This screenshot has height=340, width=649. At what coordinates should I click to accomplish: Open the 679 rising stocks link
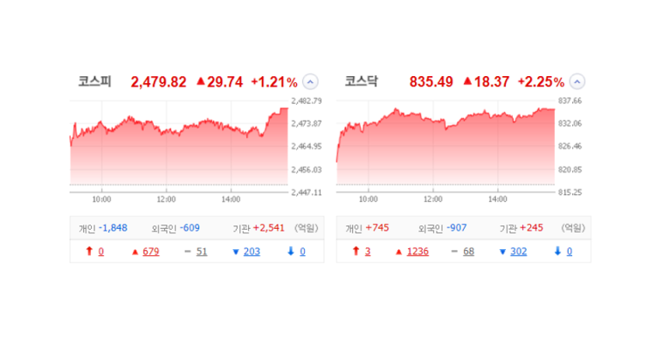(150, 252)
